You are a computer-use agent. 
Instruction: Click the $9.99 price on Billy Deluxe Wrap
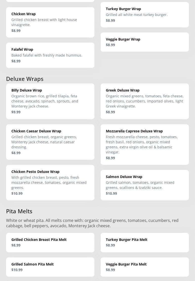16,112
